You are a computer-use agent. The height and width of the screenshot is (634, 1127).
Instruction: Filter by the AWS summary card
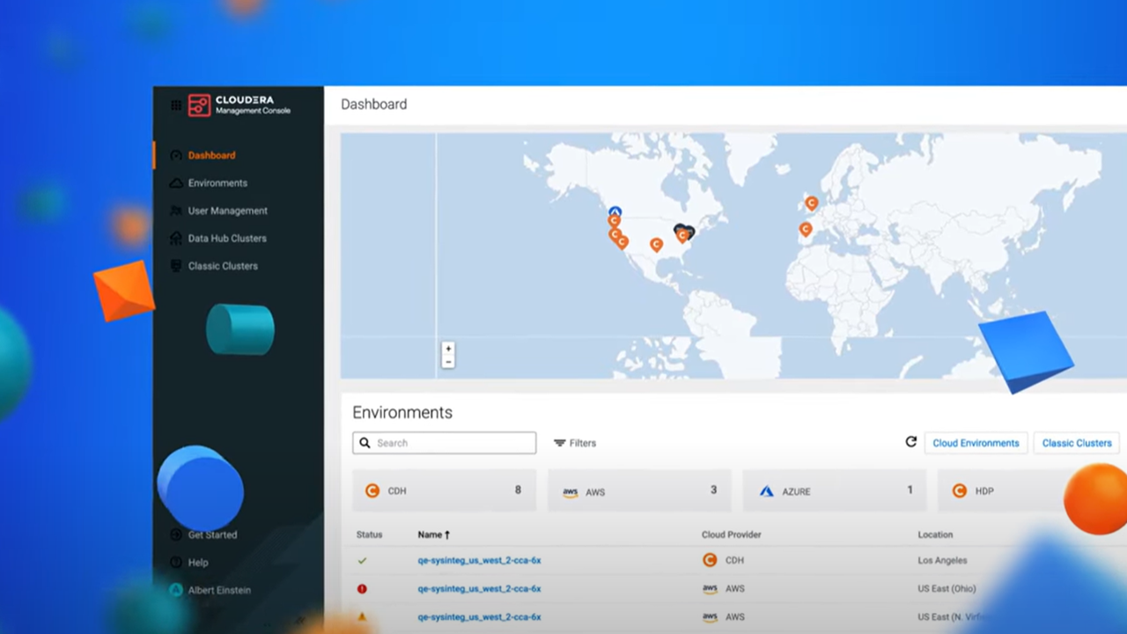tap(639, 490)
